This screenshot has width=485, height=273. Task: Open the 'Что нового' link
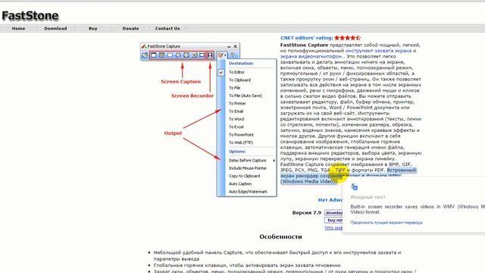tap(333, 227)
